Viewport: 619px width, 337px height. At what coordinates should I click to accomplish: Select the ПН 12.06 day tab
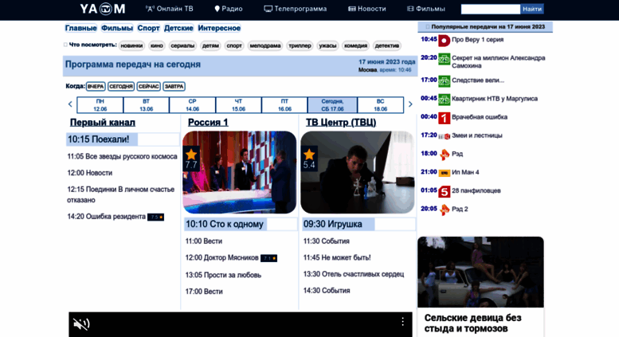(100, 105)
